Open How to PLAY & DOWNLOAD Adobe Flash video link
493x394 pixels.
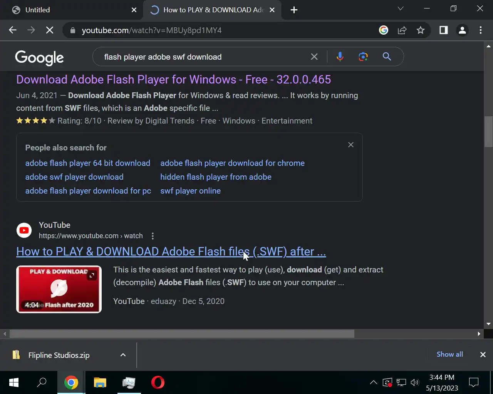(x=171, y=252)
